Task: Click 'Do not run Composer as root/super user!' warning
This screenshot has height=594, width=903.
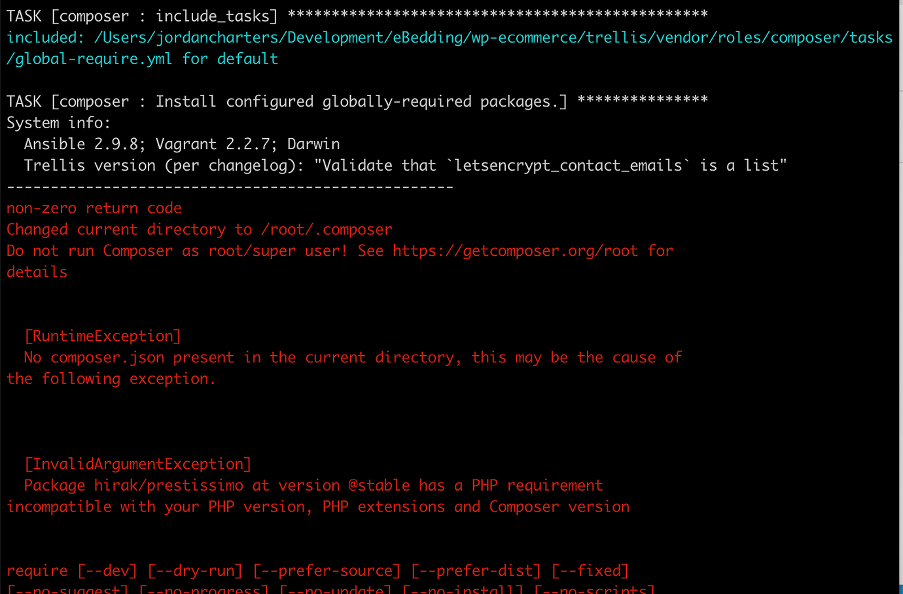Action: pyautogui.click(x=177, y=251)
